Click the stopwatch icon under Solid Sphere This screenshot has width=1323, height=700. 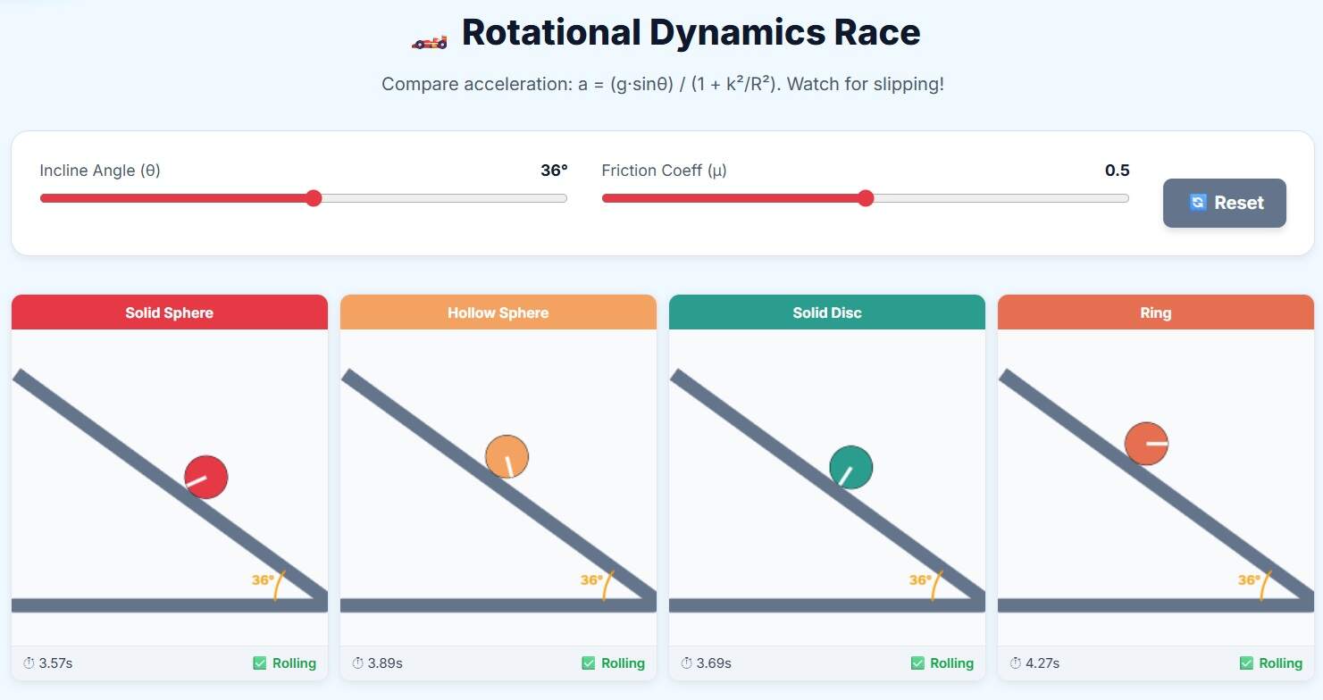click(29, 663)
